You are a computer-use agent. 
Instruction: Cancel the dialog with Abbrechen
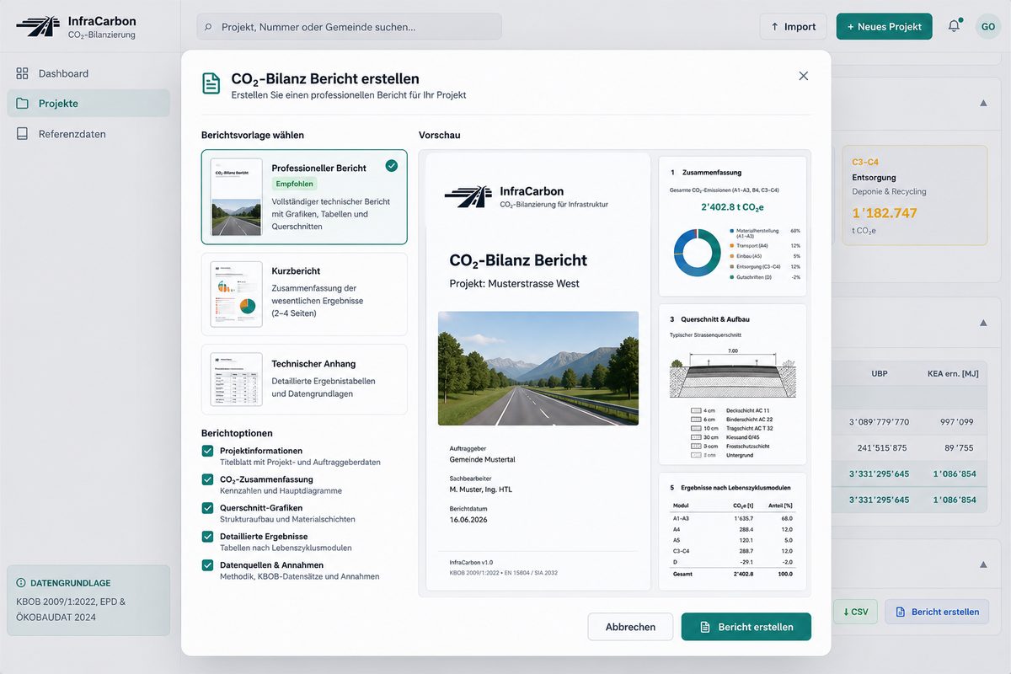click(630, 627)
